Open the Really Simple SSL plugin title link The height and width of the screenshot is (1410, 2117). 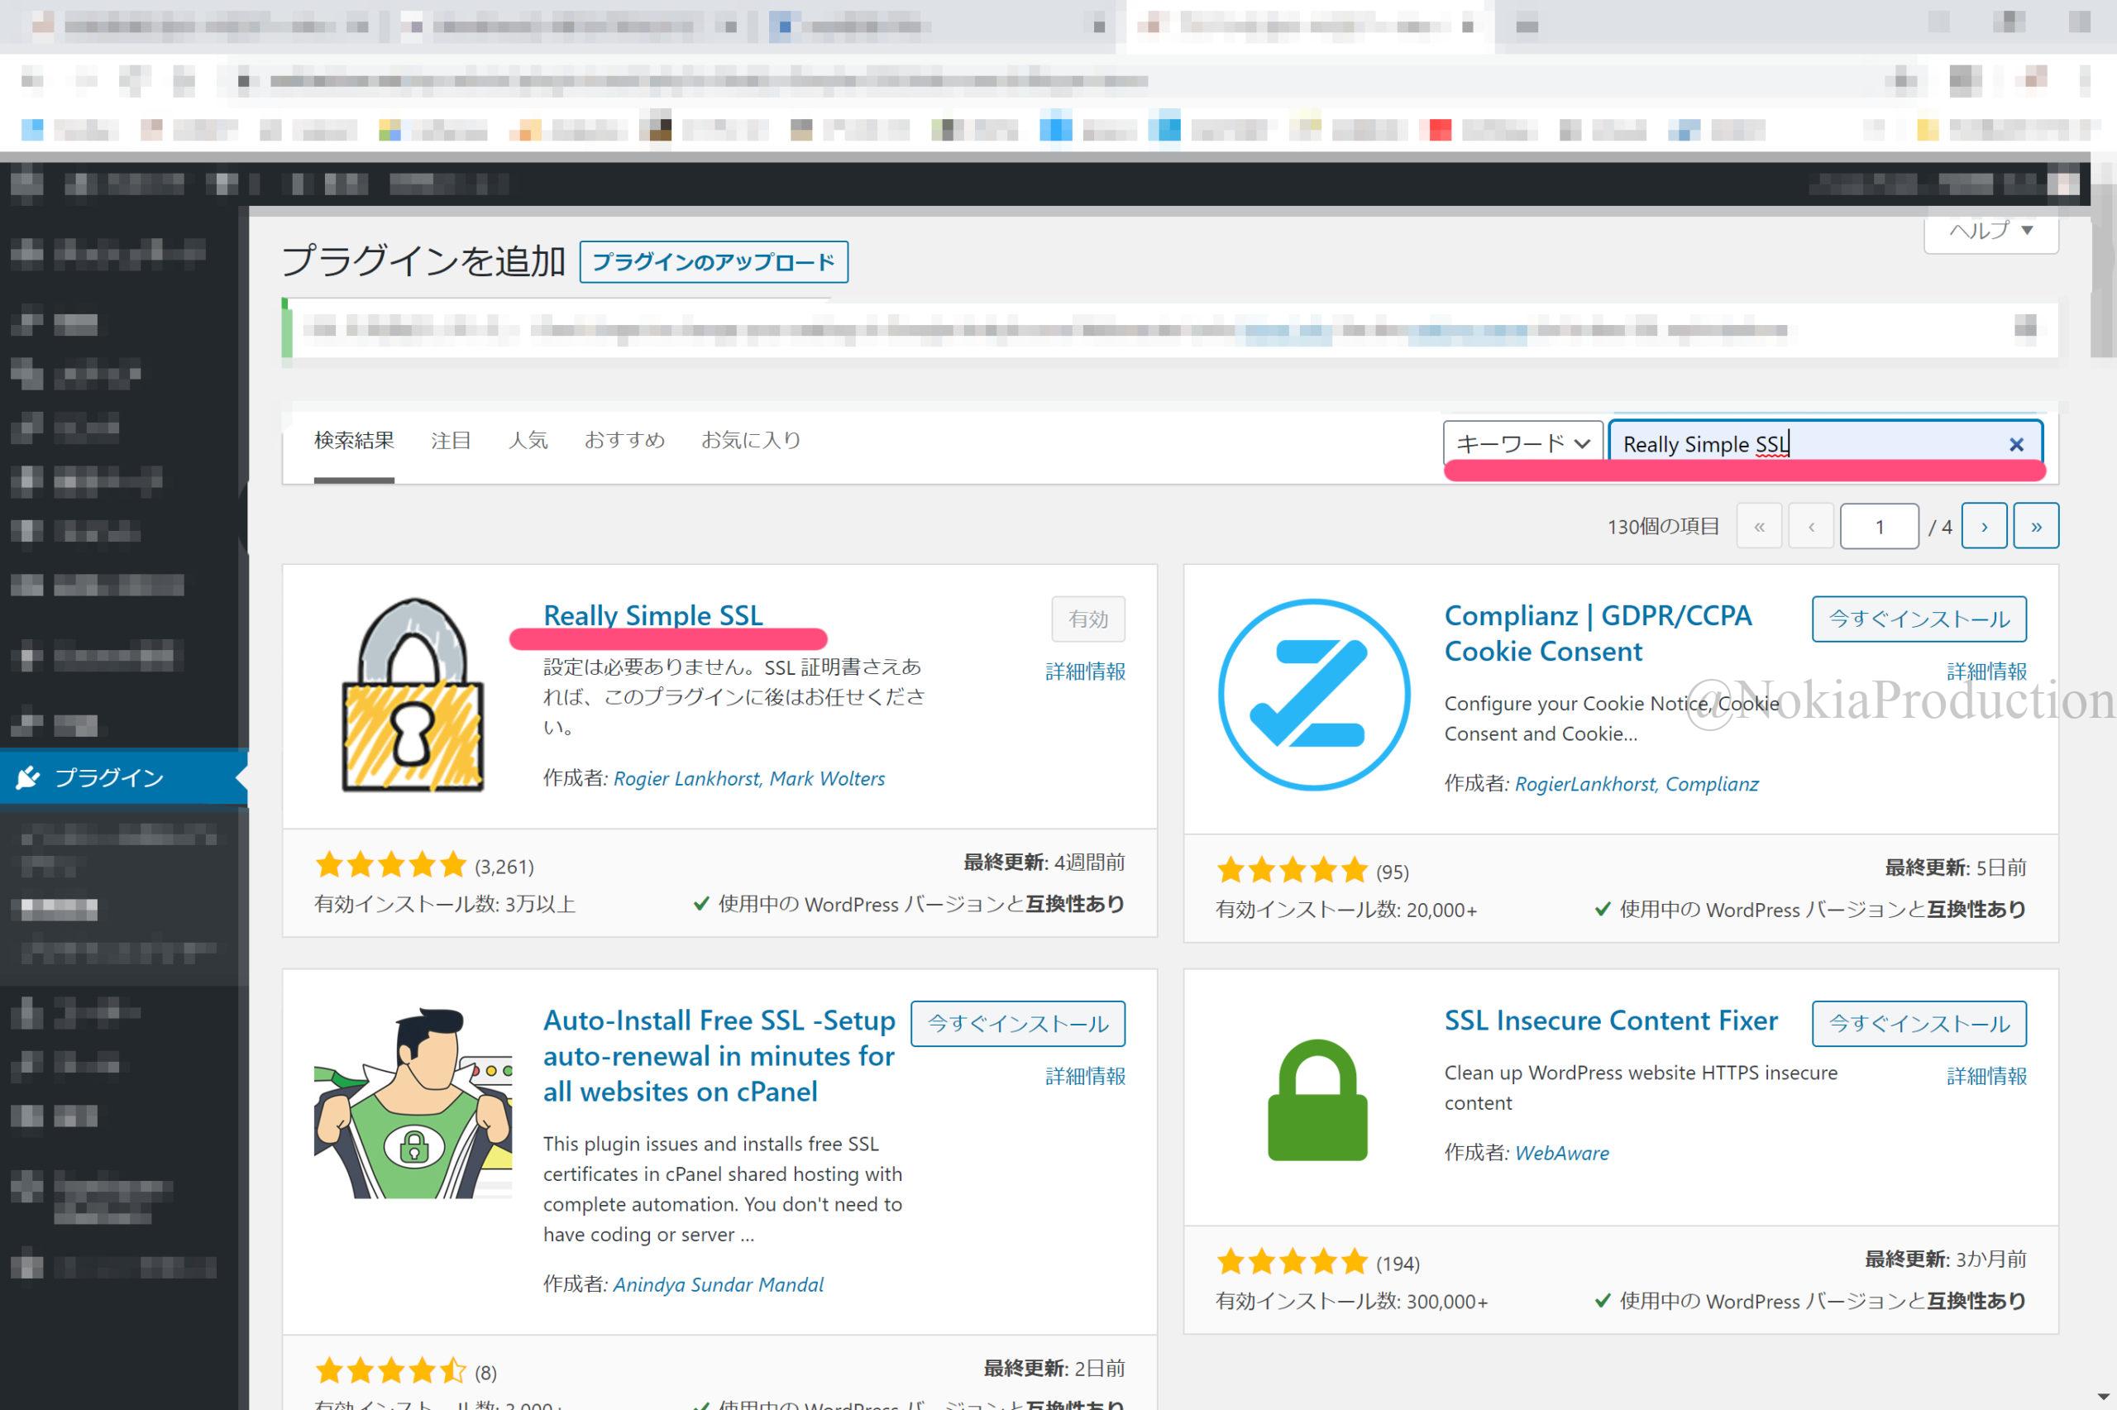coord(653,615)
